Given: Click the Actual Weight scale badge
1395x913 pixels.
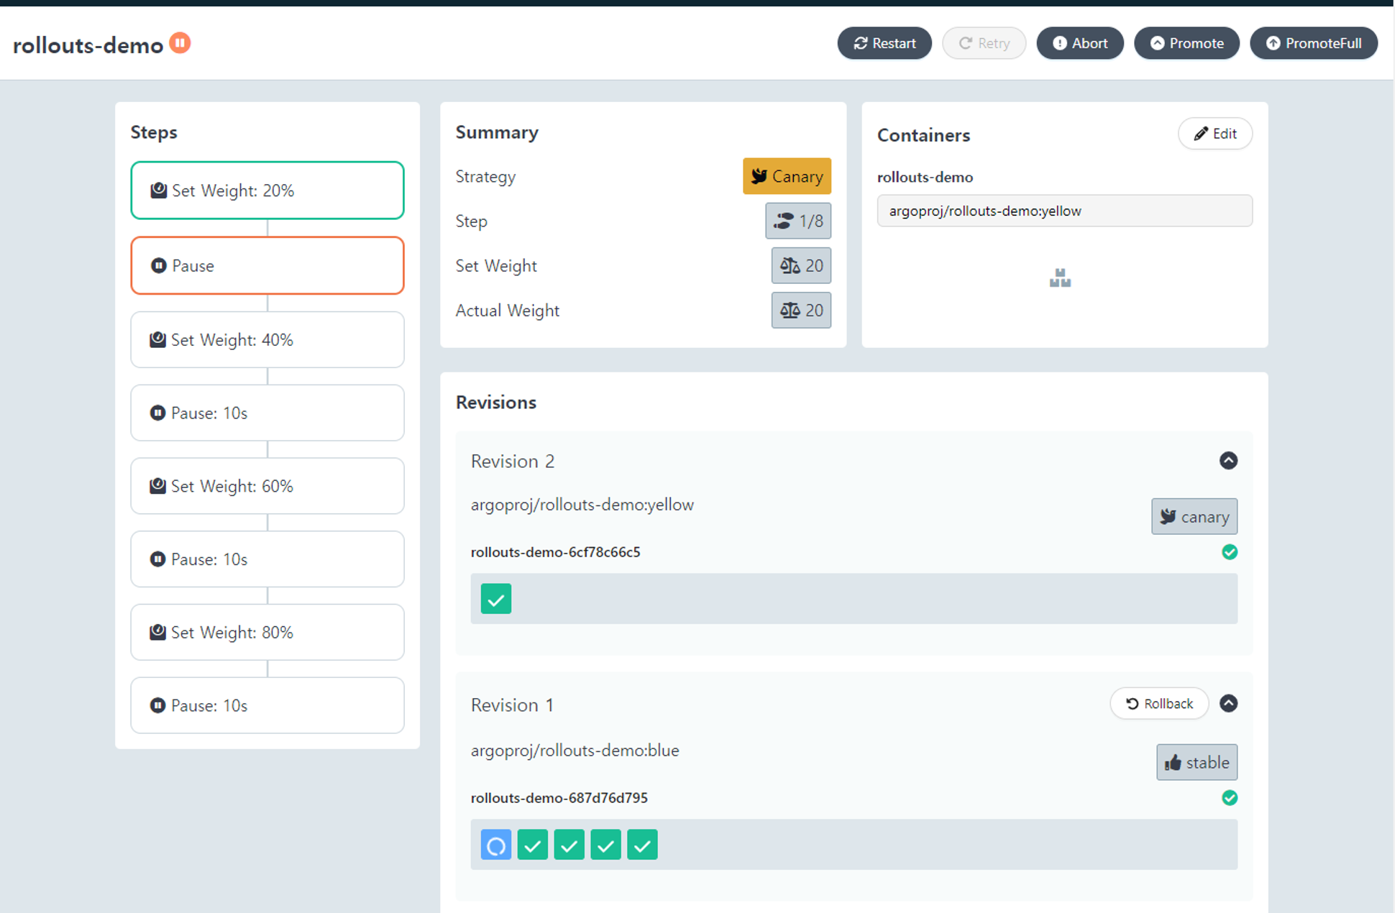Looking at the screenshot, I should (x=801, y=310).
